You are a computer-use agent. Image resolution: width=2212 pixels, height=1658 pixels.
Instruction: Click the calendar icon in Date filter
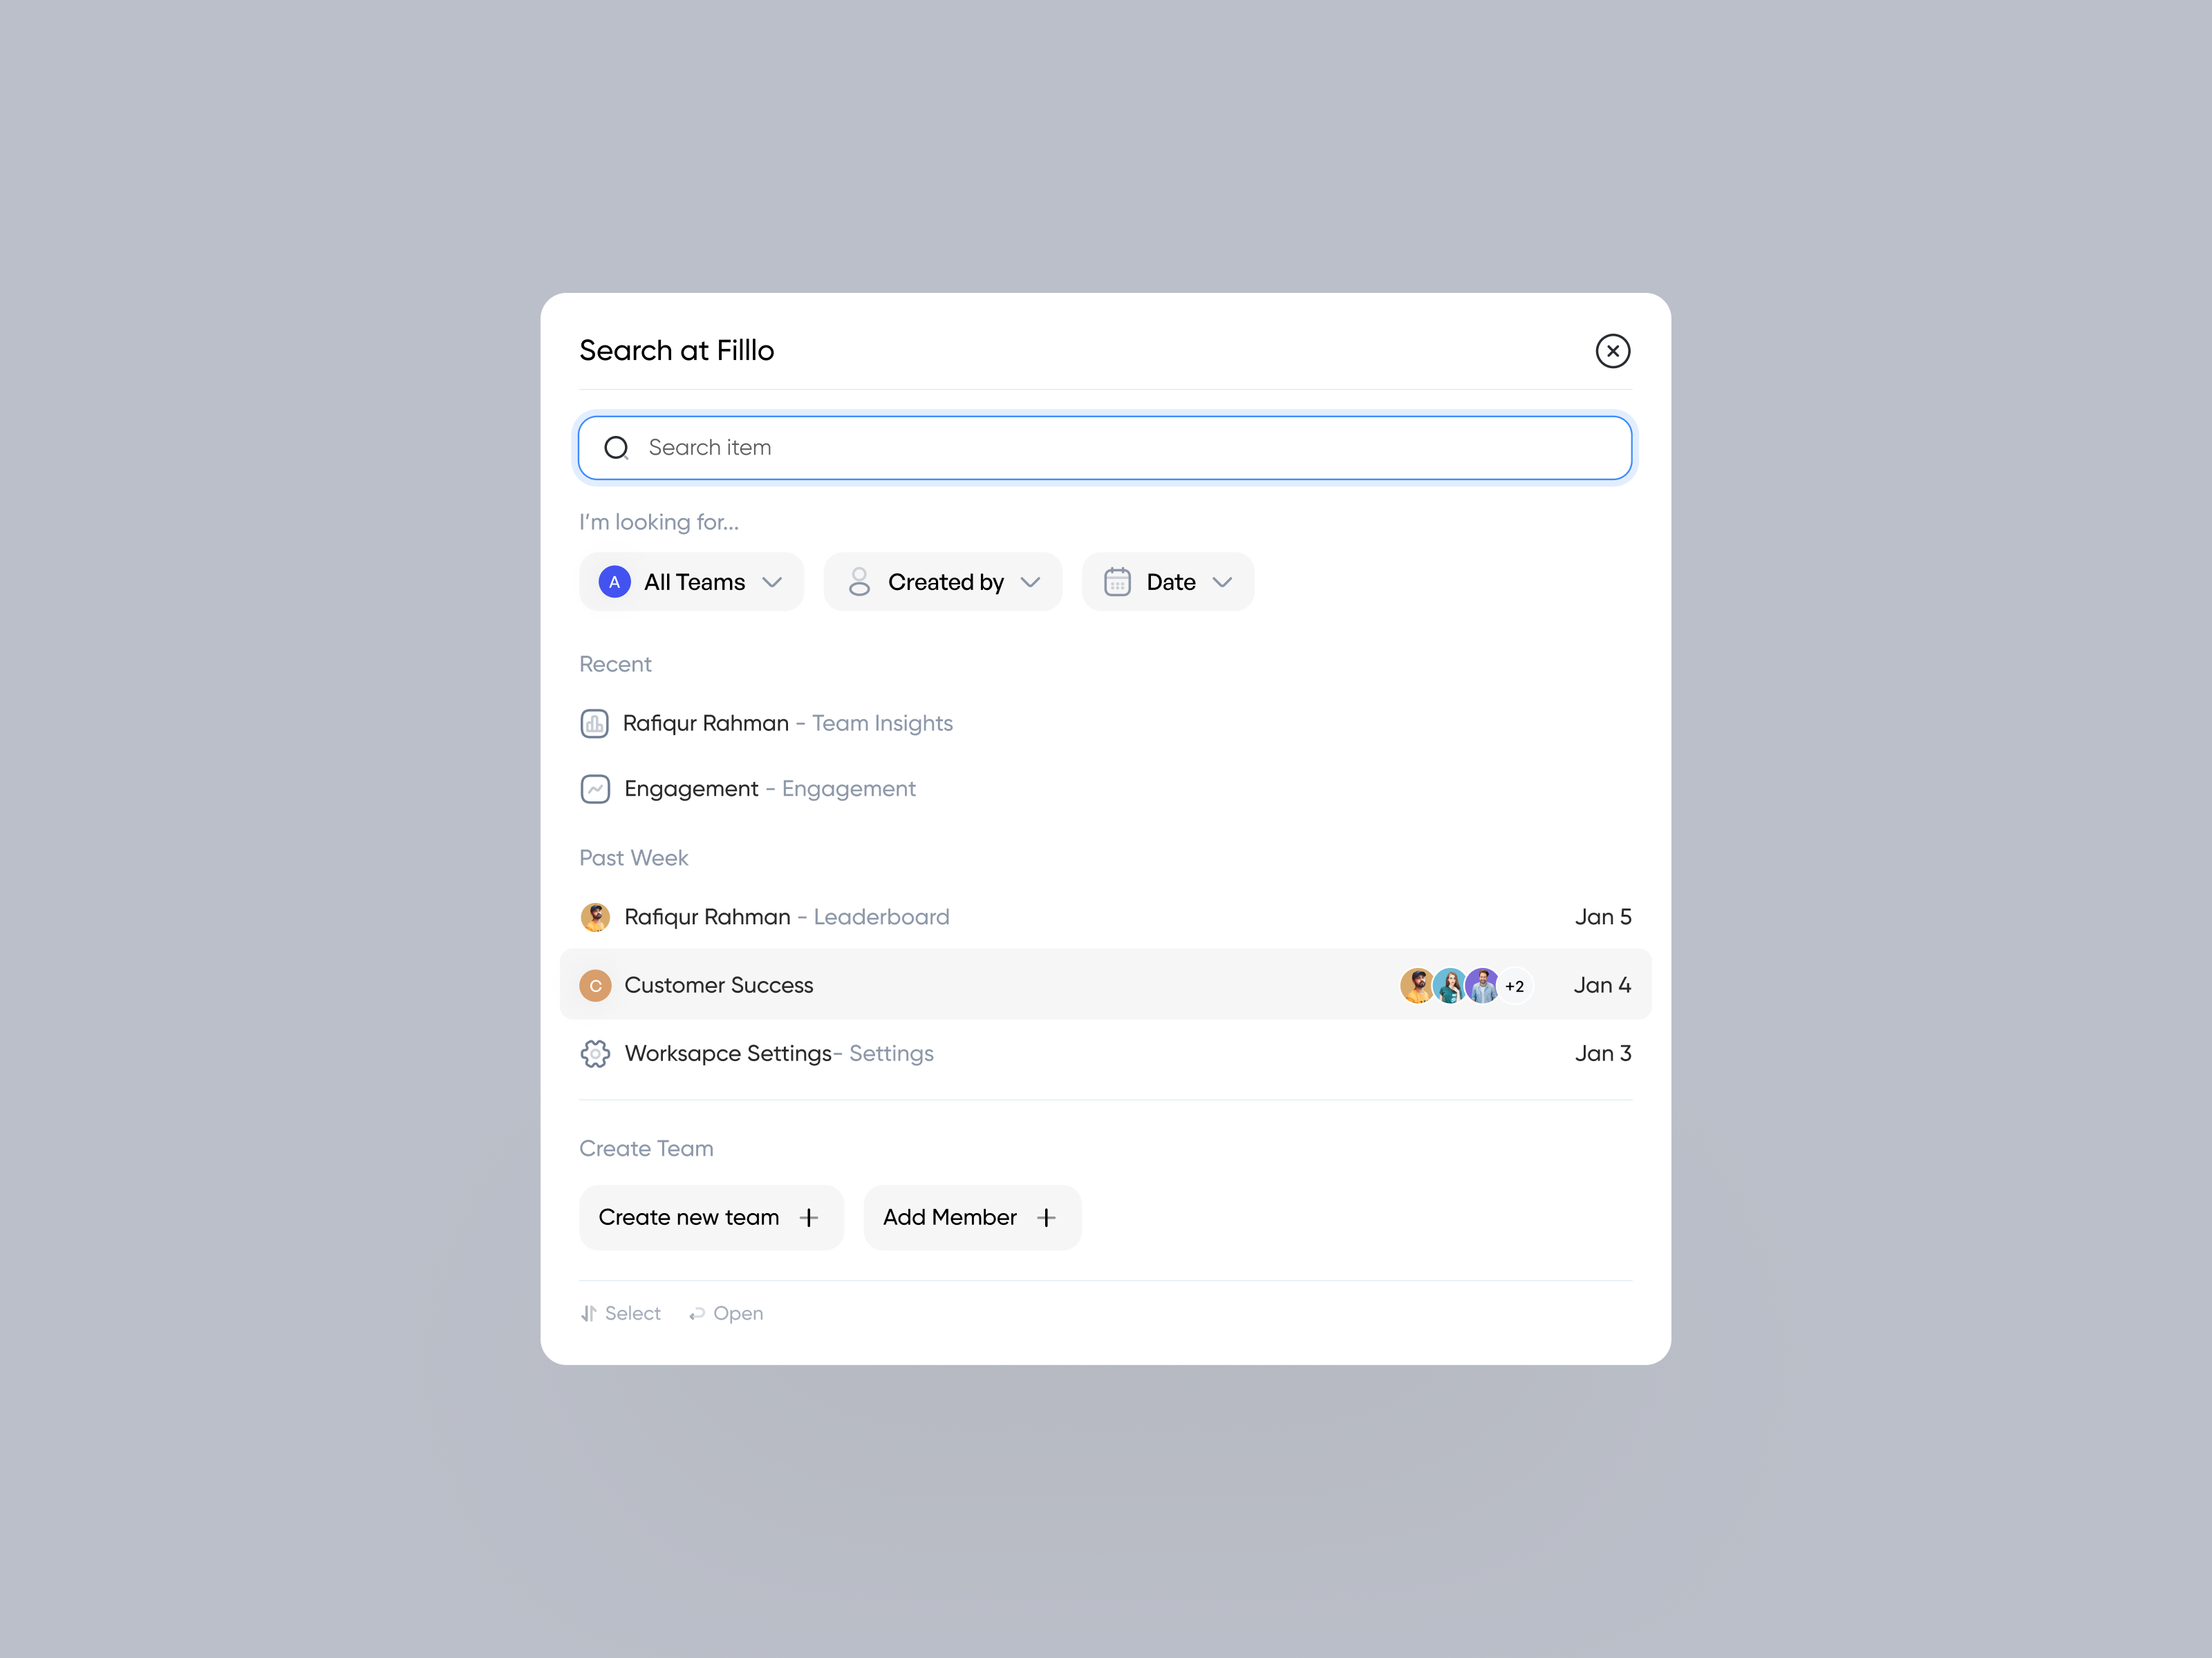tap(1117, 582)
